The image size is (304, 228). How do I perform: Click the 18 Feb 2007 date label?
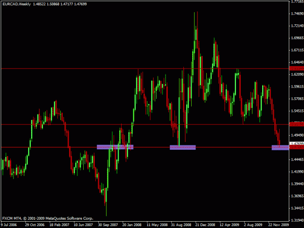tap(59, 225)
